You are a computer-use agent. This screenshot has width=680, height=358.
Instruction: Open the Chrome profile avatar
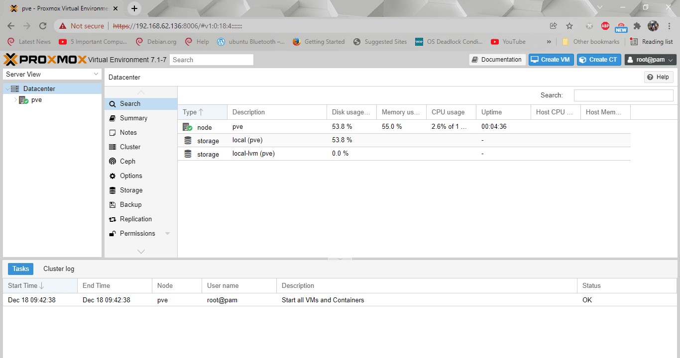653,26
